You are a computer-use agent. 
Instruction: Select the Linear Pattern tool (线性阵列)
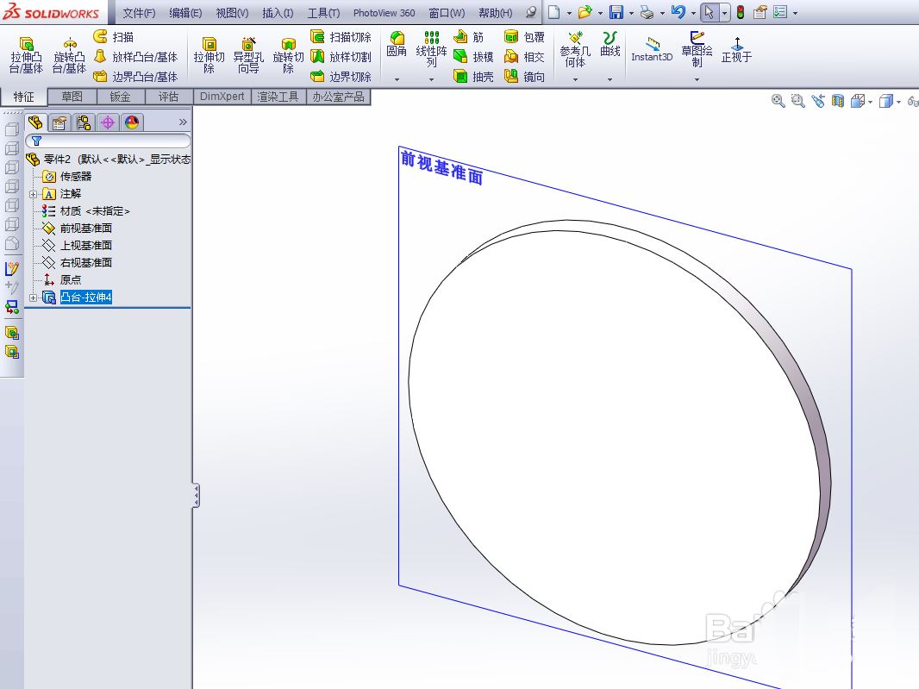[431, 48]
